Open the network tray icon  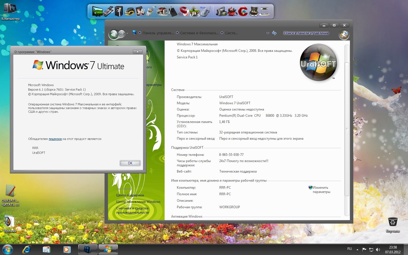[x=371, y=250]
